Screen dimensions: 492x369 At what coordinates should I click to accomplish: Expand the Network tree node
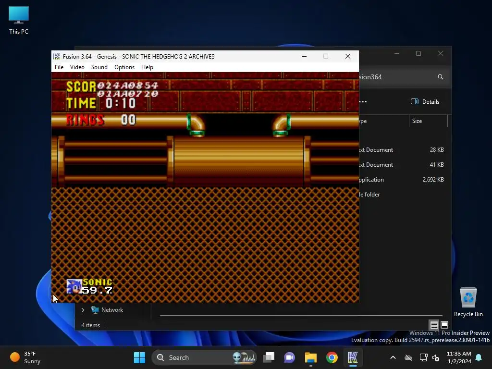pyautogui.click(x=83, y=310)
